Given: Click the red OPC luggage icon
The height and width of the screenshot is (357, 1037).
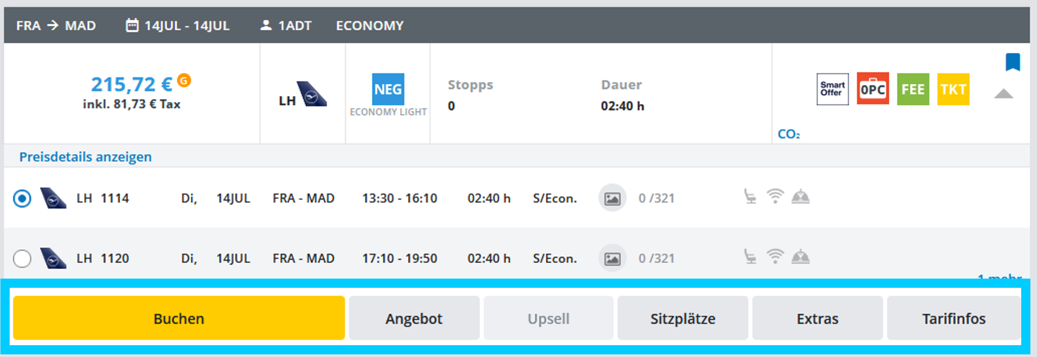Looking at the screenshot, I should [x=873, y=89].
